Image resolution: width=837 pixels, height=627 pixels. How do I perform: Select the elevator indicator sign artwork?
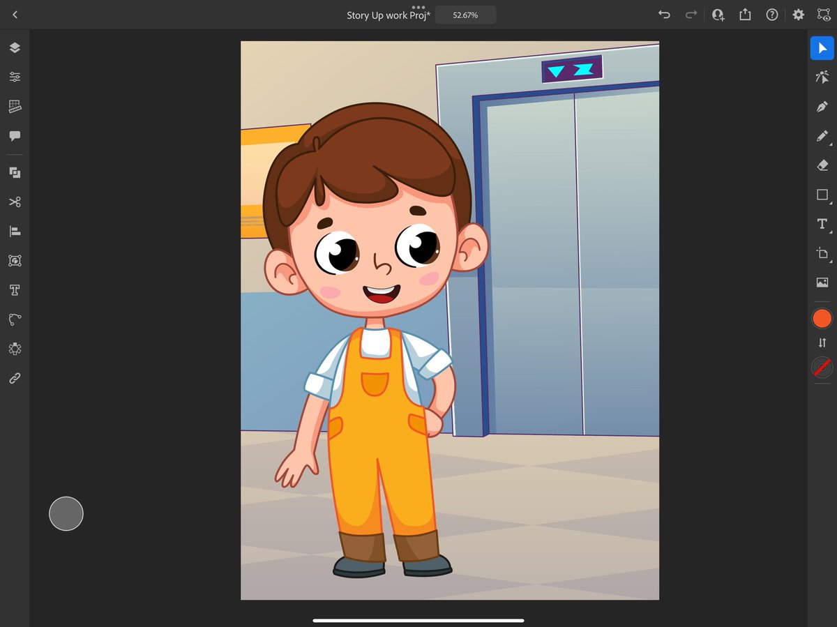pos(572,70)
